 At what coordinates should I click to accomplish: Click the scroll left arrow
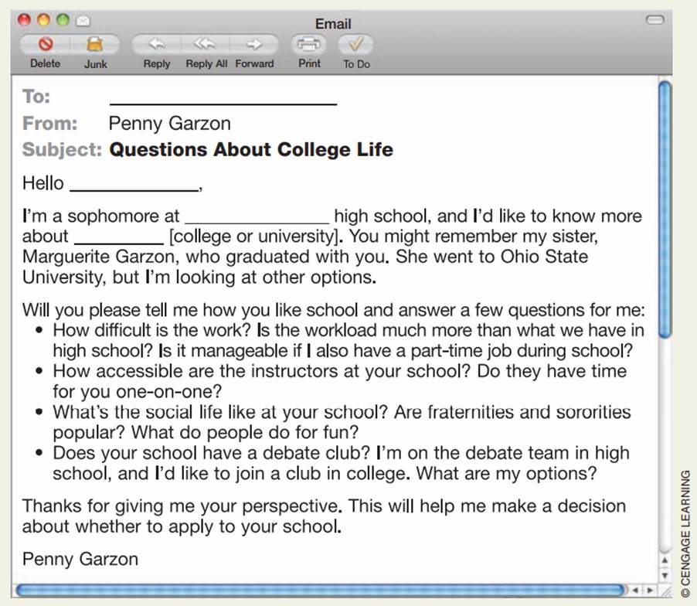click(x=634, y=591)
